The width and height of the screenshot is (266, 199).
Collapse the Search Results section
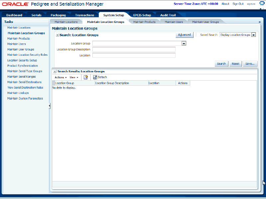pos(55,71)
